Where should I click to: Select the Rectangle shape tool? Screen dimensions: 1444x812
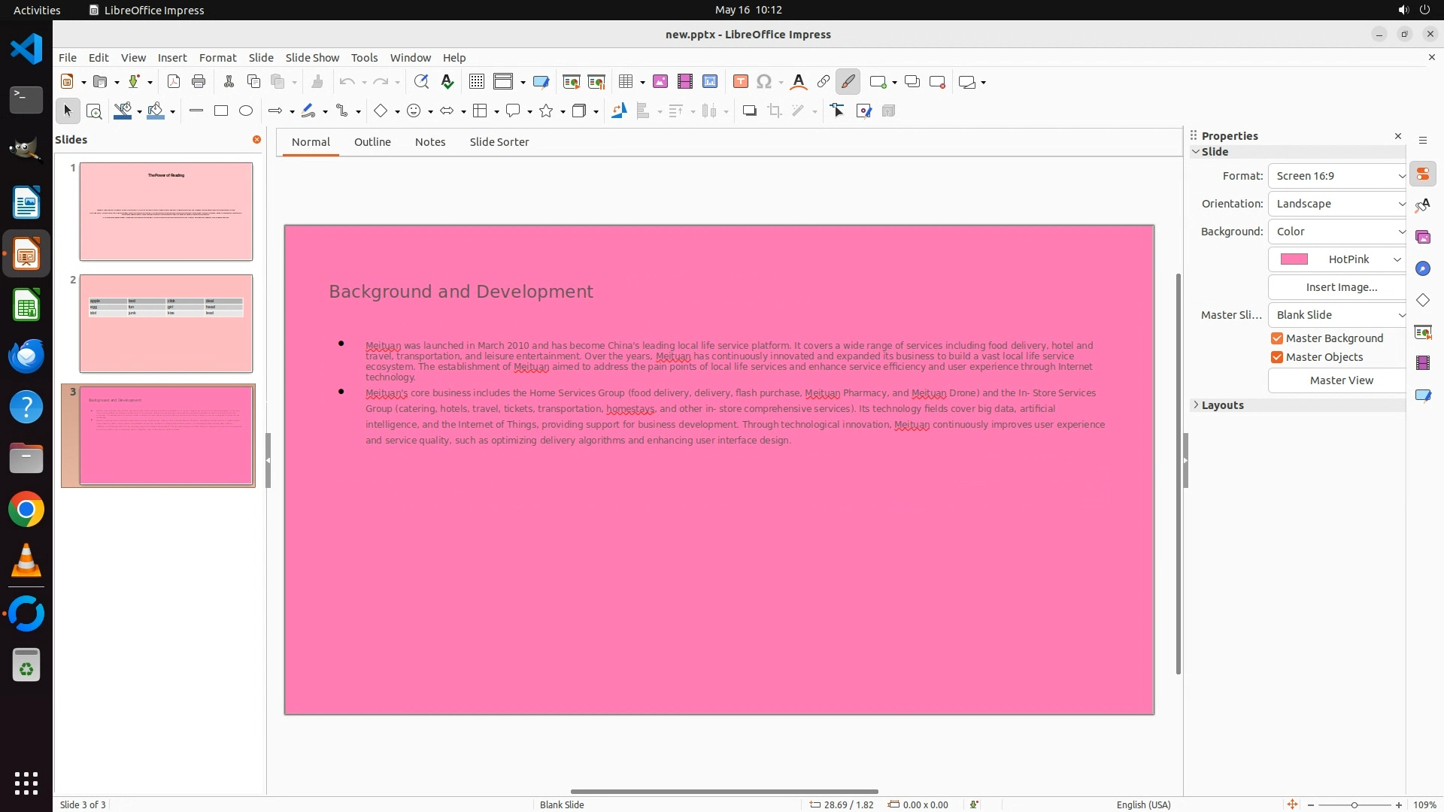[221, 111]
